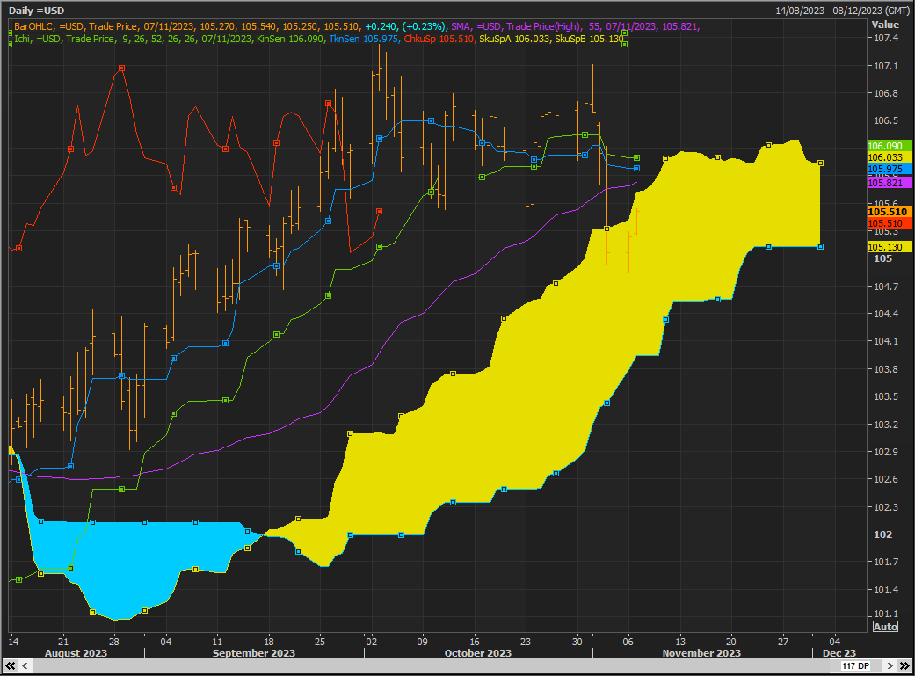This screenshot has width=915, height=676.
Task: Click the 'October 2023' month label
Action: point(478,652)
